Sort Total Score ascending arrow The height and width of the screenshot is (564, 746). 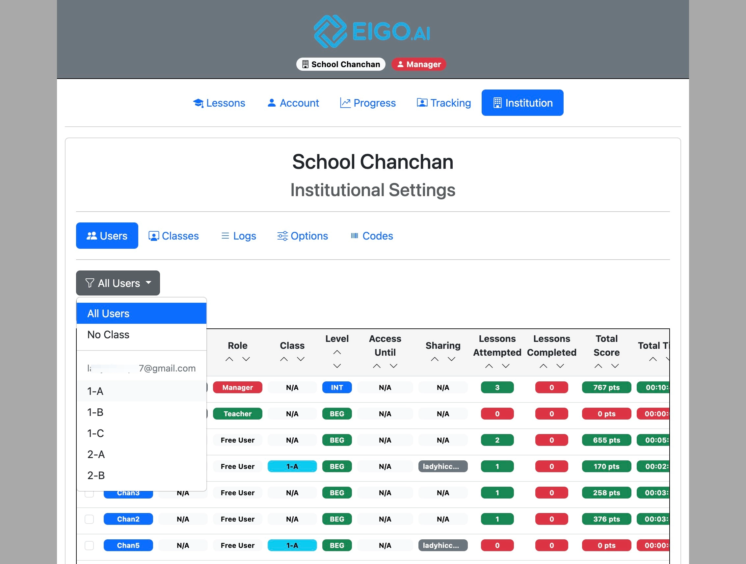click(x=598, y=366)
